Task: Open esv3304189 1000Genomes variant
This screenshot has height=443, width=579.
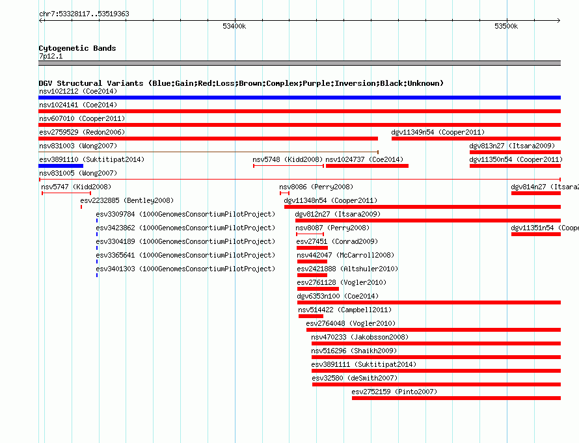Action: click(x=186, y=241)
